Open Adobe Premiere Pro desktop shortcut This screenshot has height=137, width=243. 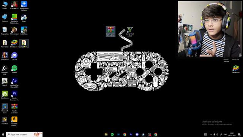tap(14, 96)
